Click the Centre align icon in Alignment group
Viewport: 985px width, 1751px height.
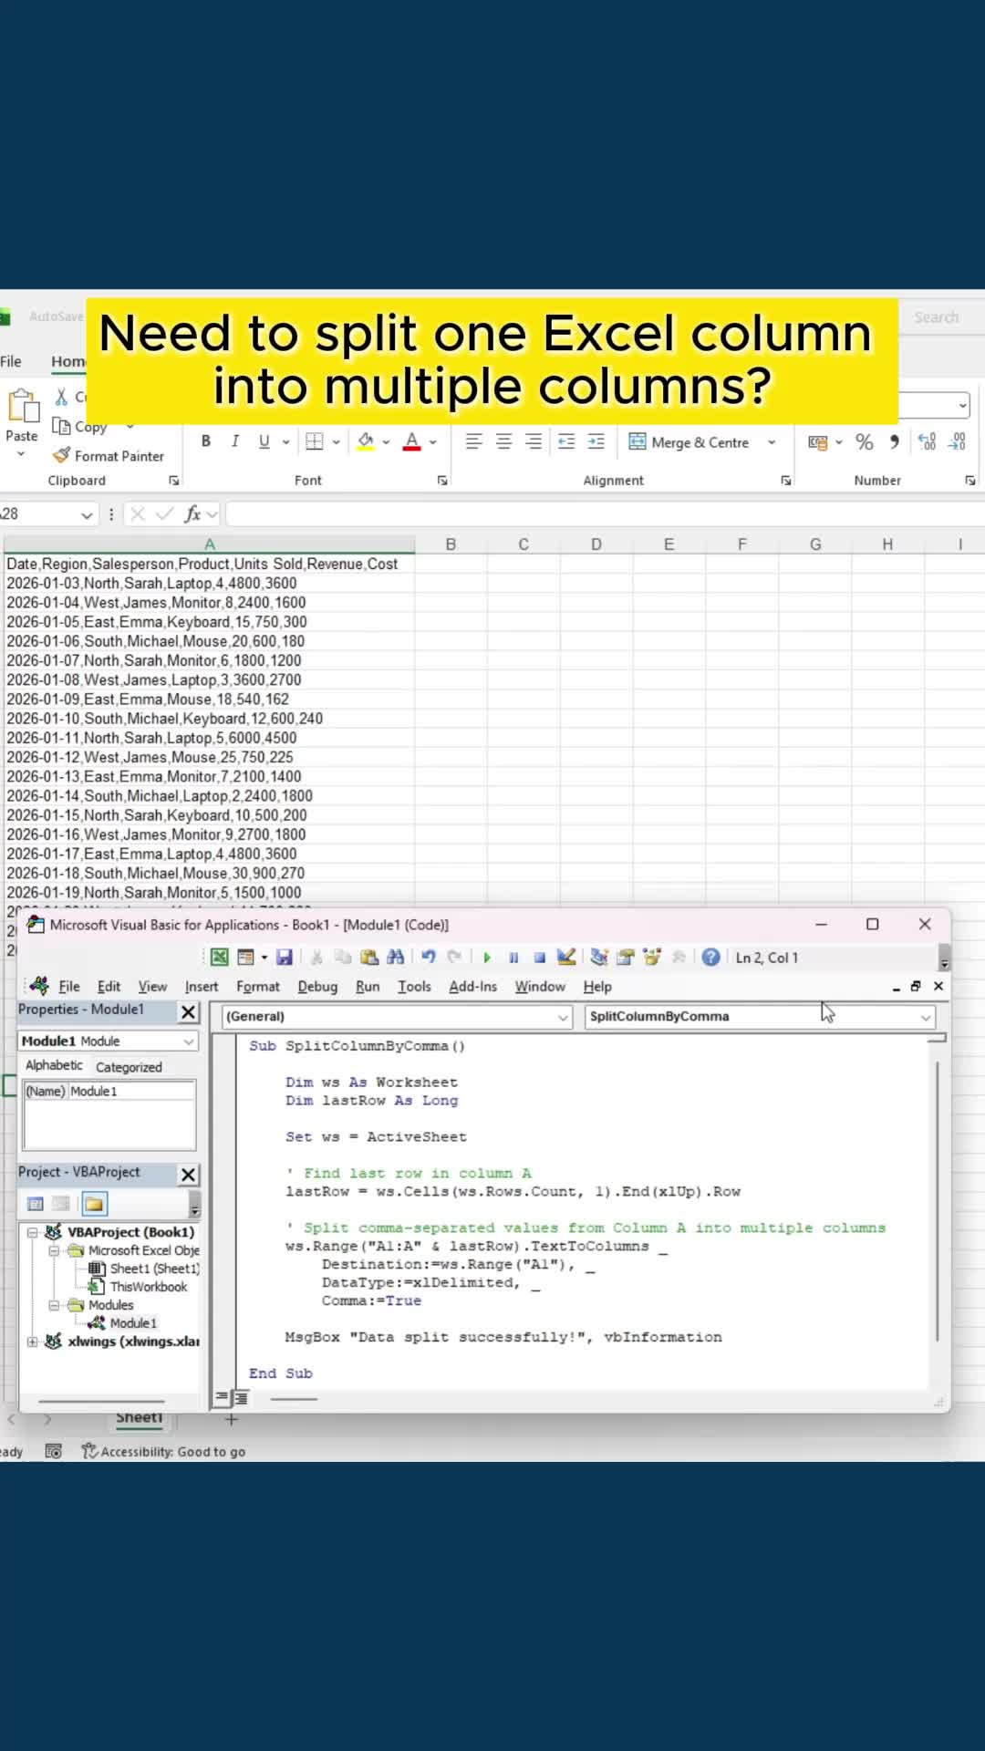point(503,441)
